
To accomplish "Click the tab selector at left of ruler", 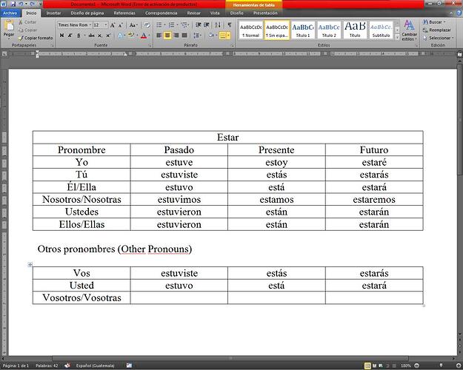I will click(4, 54).
